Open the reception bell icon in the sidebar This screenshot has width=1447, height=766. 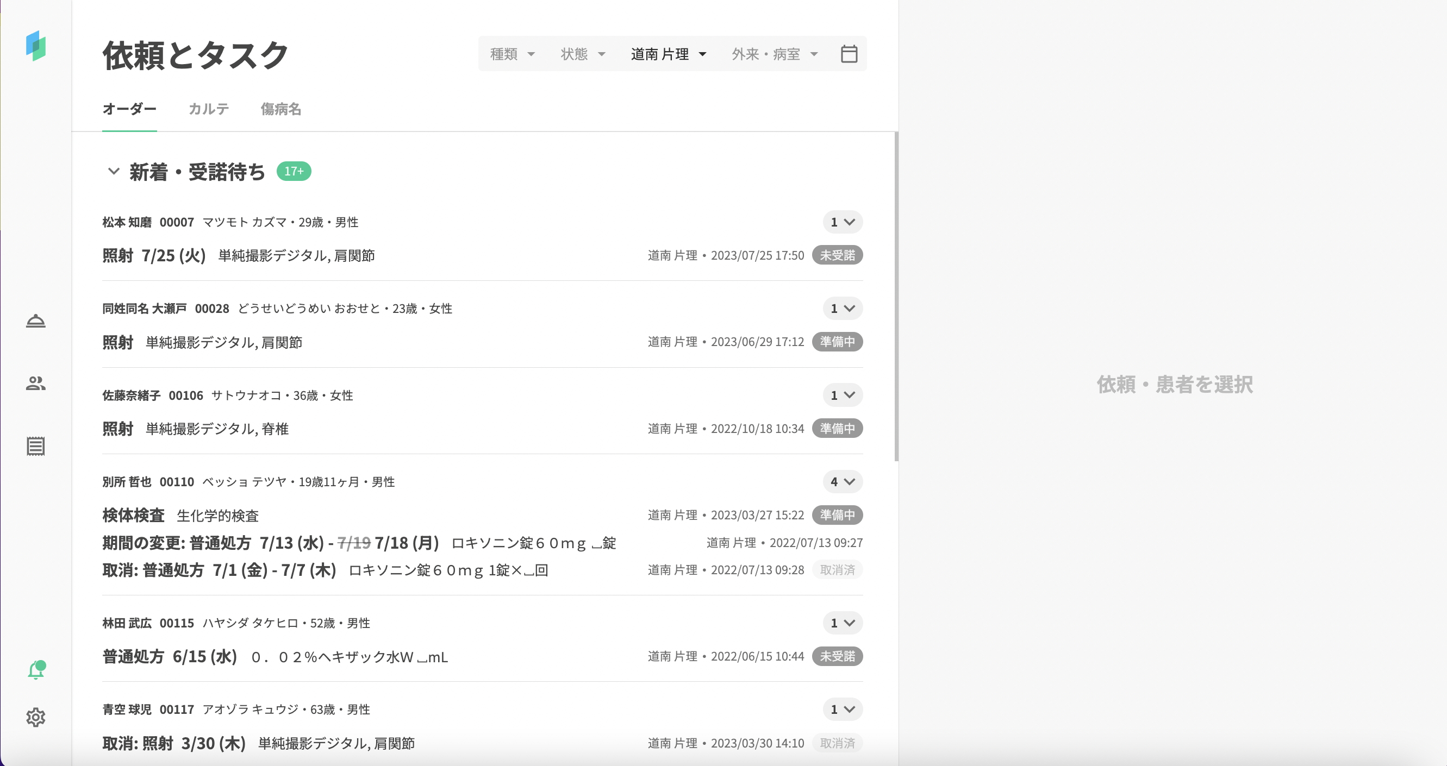(35, 321)
